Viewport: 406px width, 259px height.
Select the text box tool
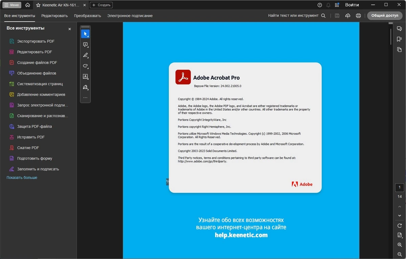click(x=85, y=77)
